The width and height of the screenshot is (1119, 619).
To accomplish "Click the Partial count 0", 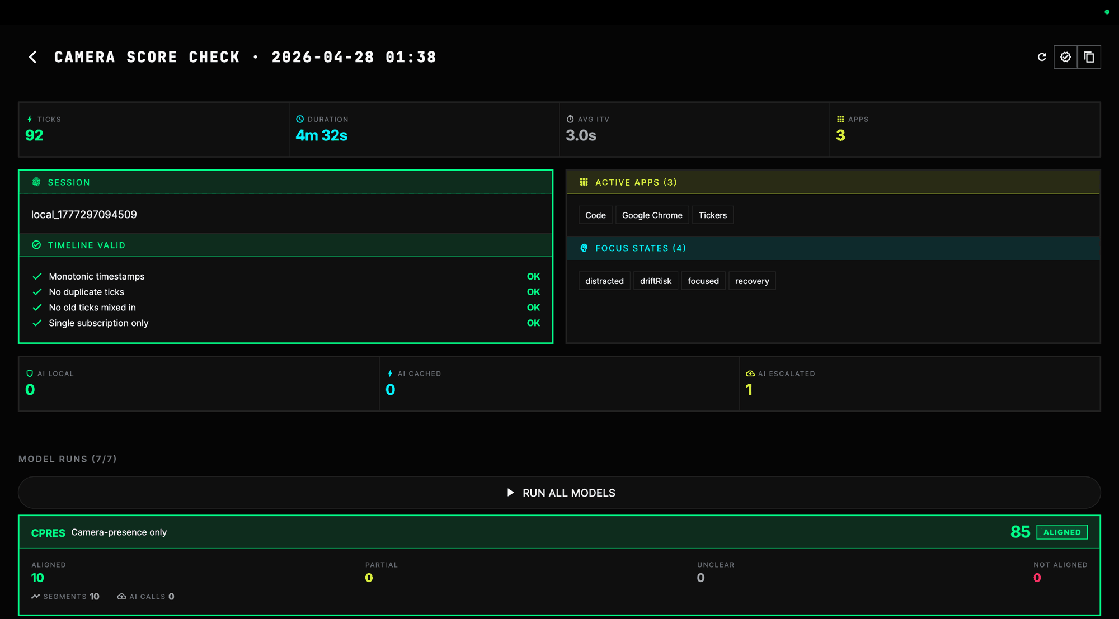I will [369, 578].
